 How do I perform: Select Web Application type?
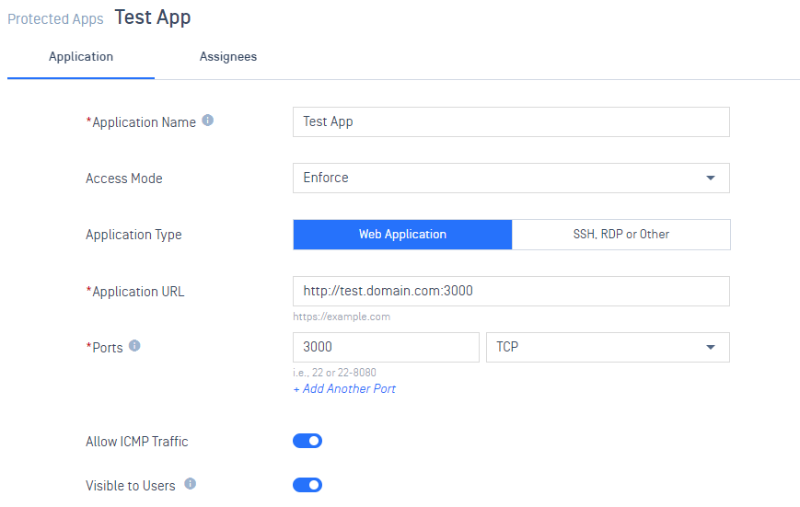click(402, 235)
